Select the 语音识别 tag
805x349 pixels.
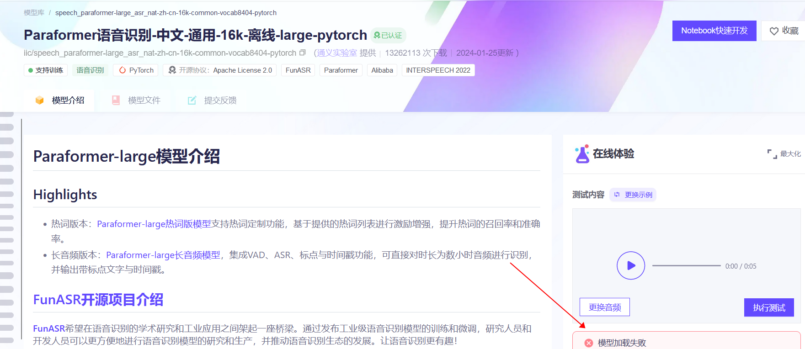coord(90,70)
